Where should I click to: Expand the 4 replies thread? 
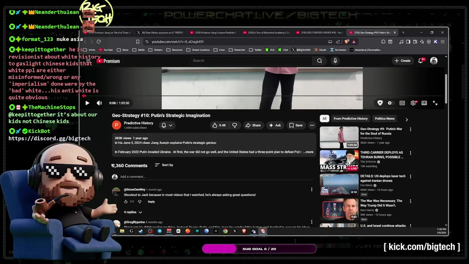coord(133,212)
